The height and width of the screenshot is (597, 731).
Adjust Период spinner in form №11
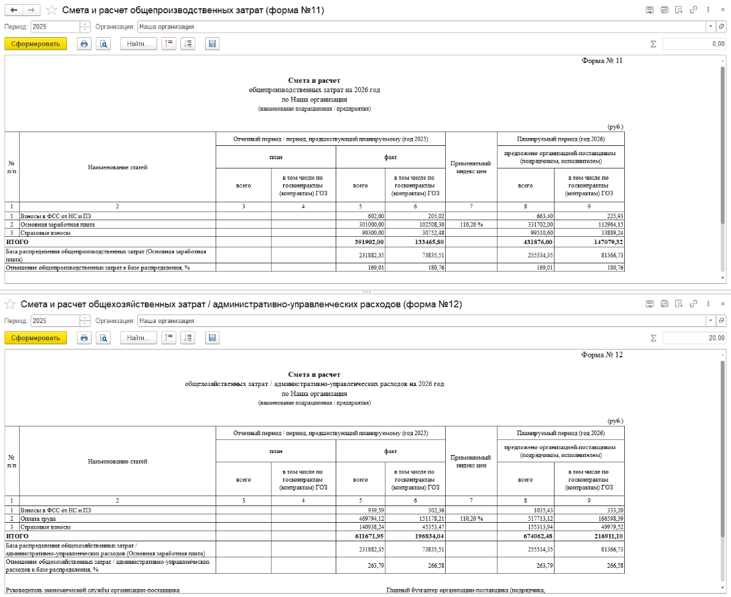coord(85,27)
